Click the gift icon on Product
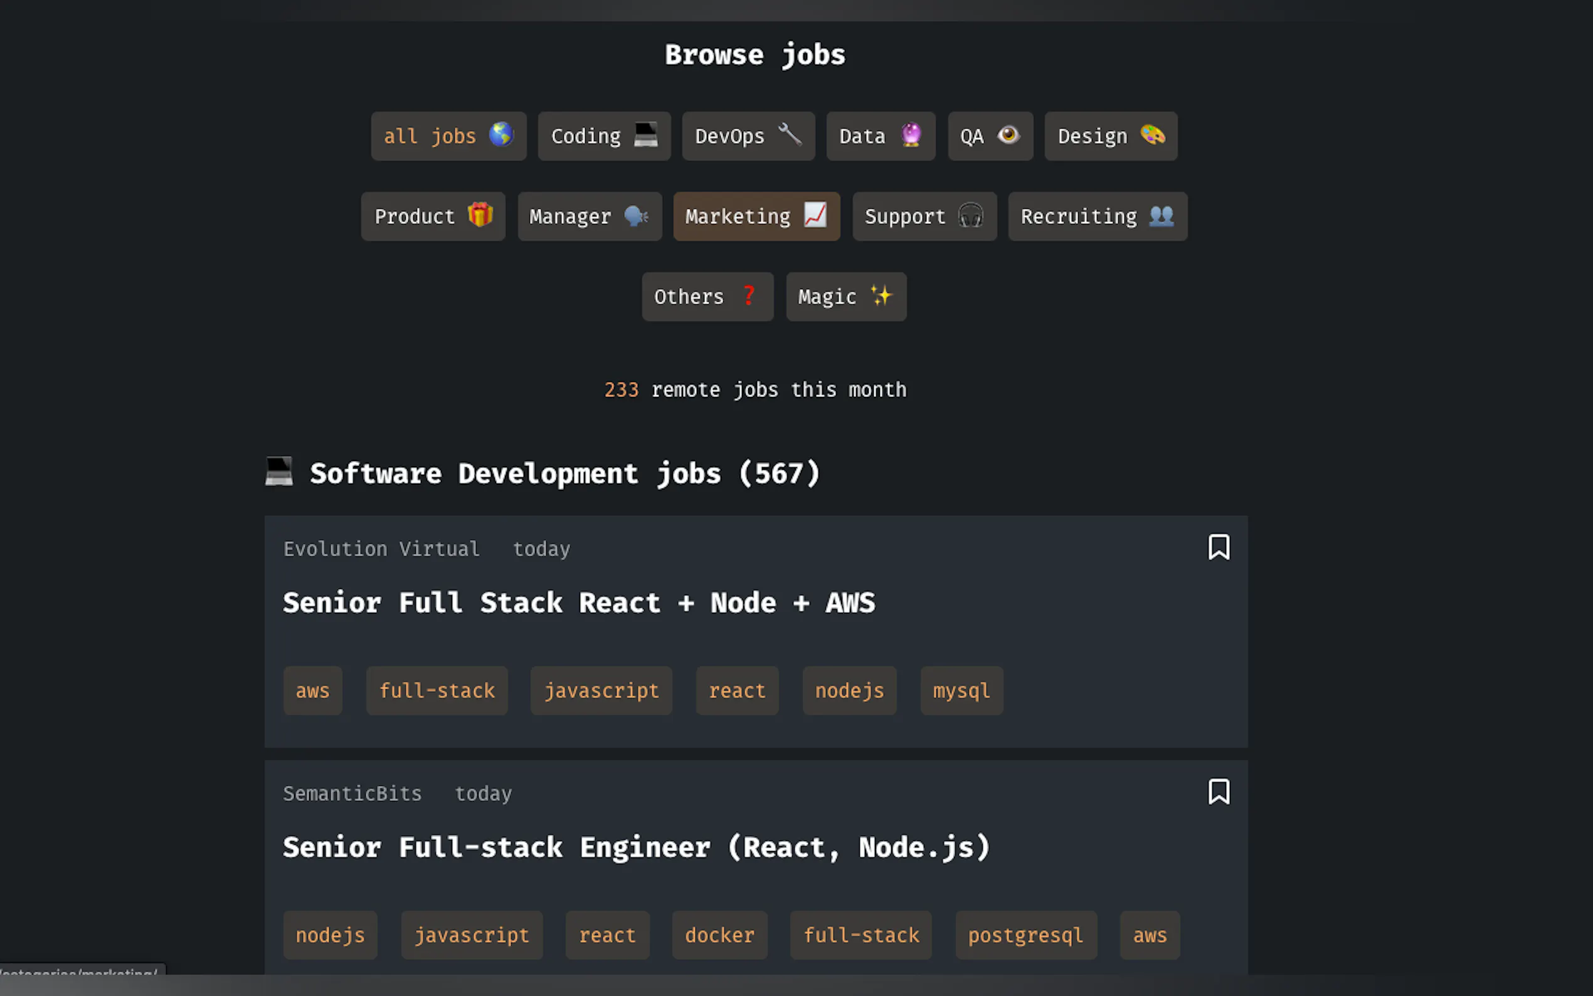The width and height of the screenshot is (1593, 996). [x=480, y=215]
